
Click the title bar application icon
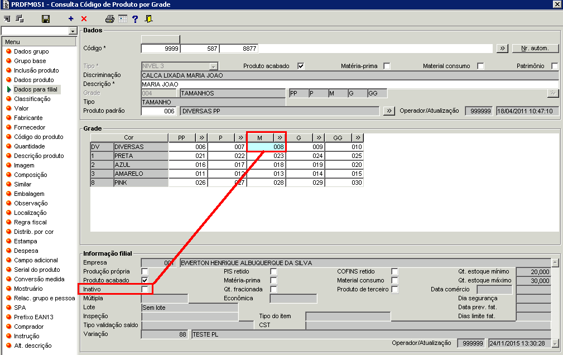tap(6, 4)
